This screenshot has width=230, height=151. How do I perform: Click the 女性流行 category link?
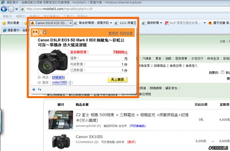197,59
